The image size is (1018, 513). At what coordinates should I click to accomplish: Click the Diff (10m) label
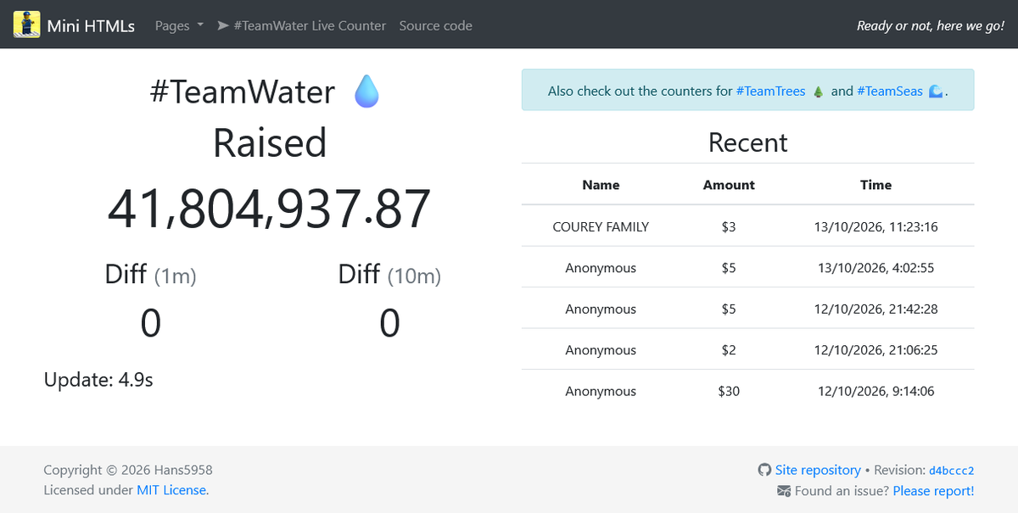click(x=389, y=275)
